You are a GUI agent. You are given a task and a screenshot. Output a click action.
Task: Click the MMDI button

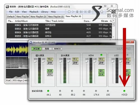tap(57, 49)
